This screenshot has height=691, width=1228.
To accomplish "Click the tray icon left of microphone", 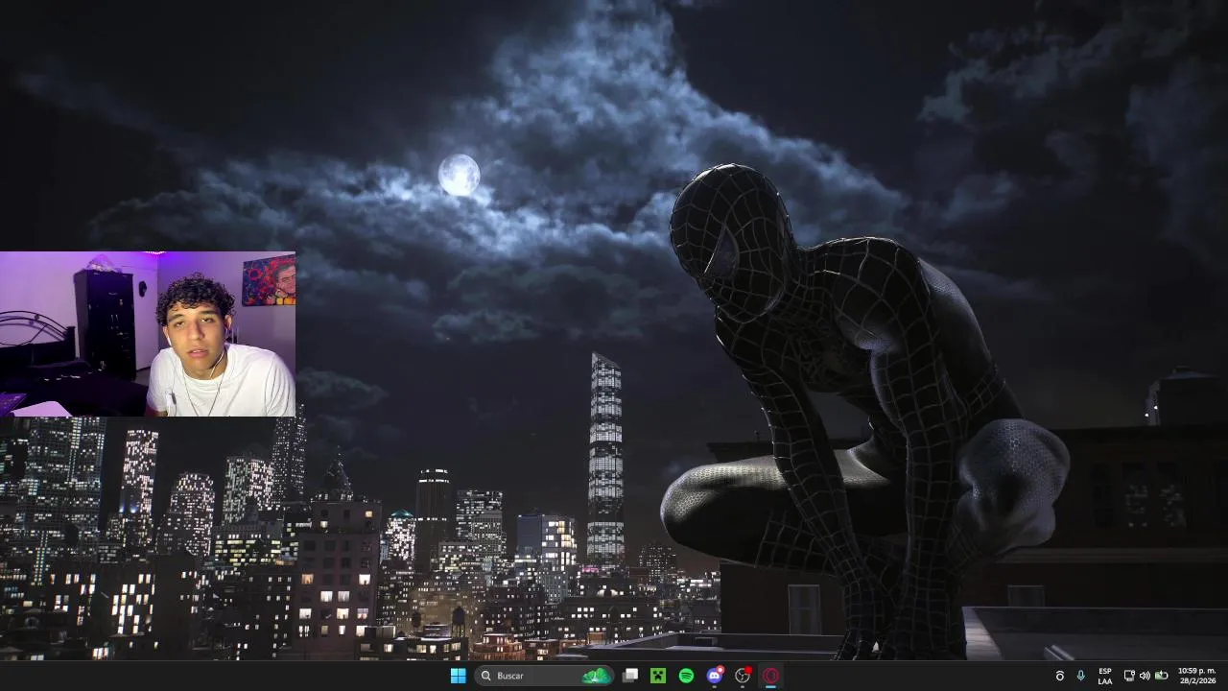I will [x=1060, y=676].
